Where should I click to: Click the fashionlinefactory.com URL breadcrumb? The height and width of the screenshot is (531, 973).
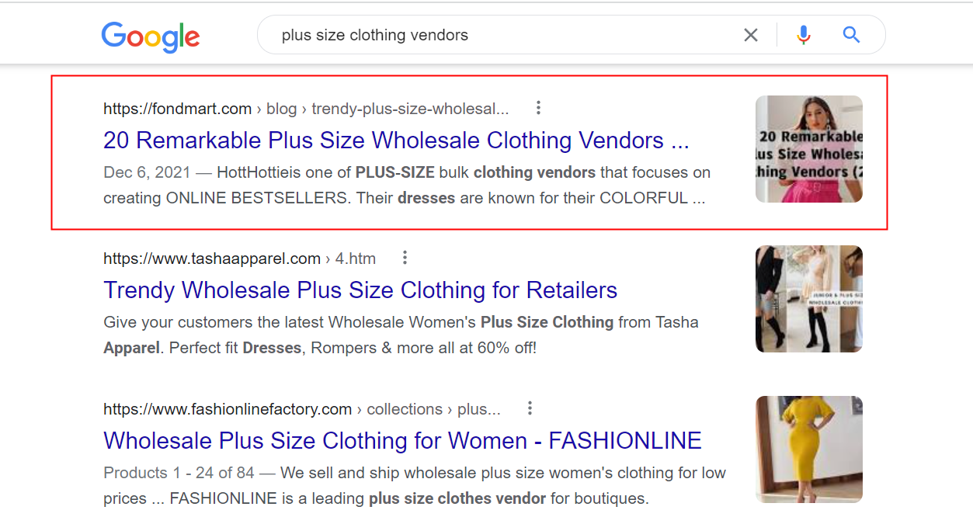coord(301,409)
